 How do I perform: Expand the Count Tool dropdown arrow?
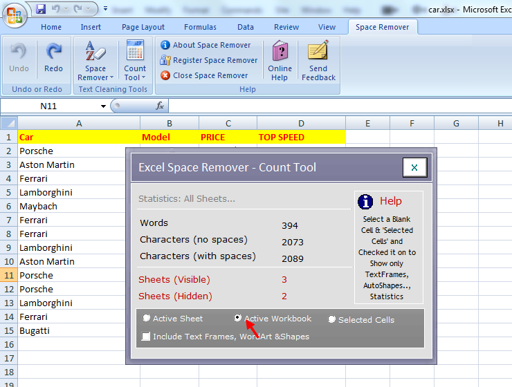pyautogui.click(x=143, y=77)
